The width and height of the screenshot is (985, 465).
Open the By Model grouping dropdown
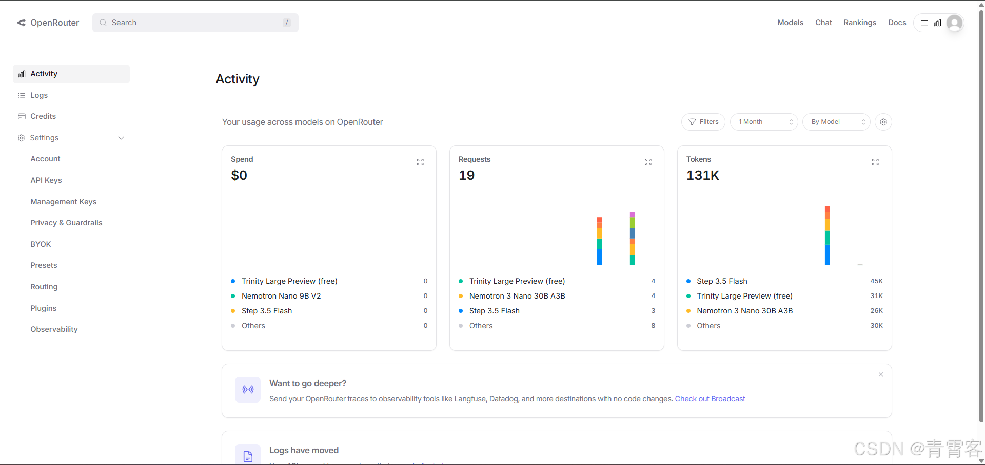(836, 122)
